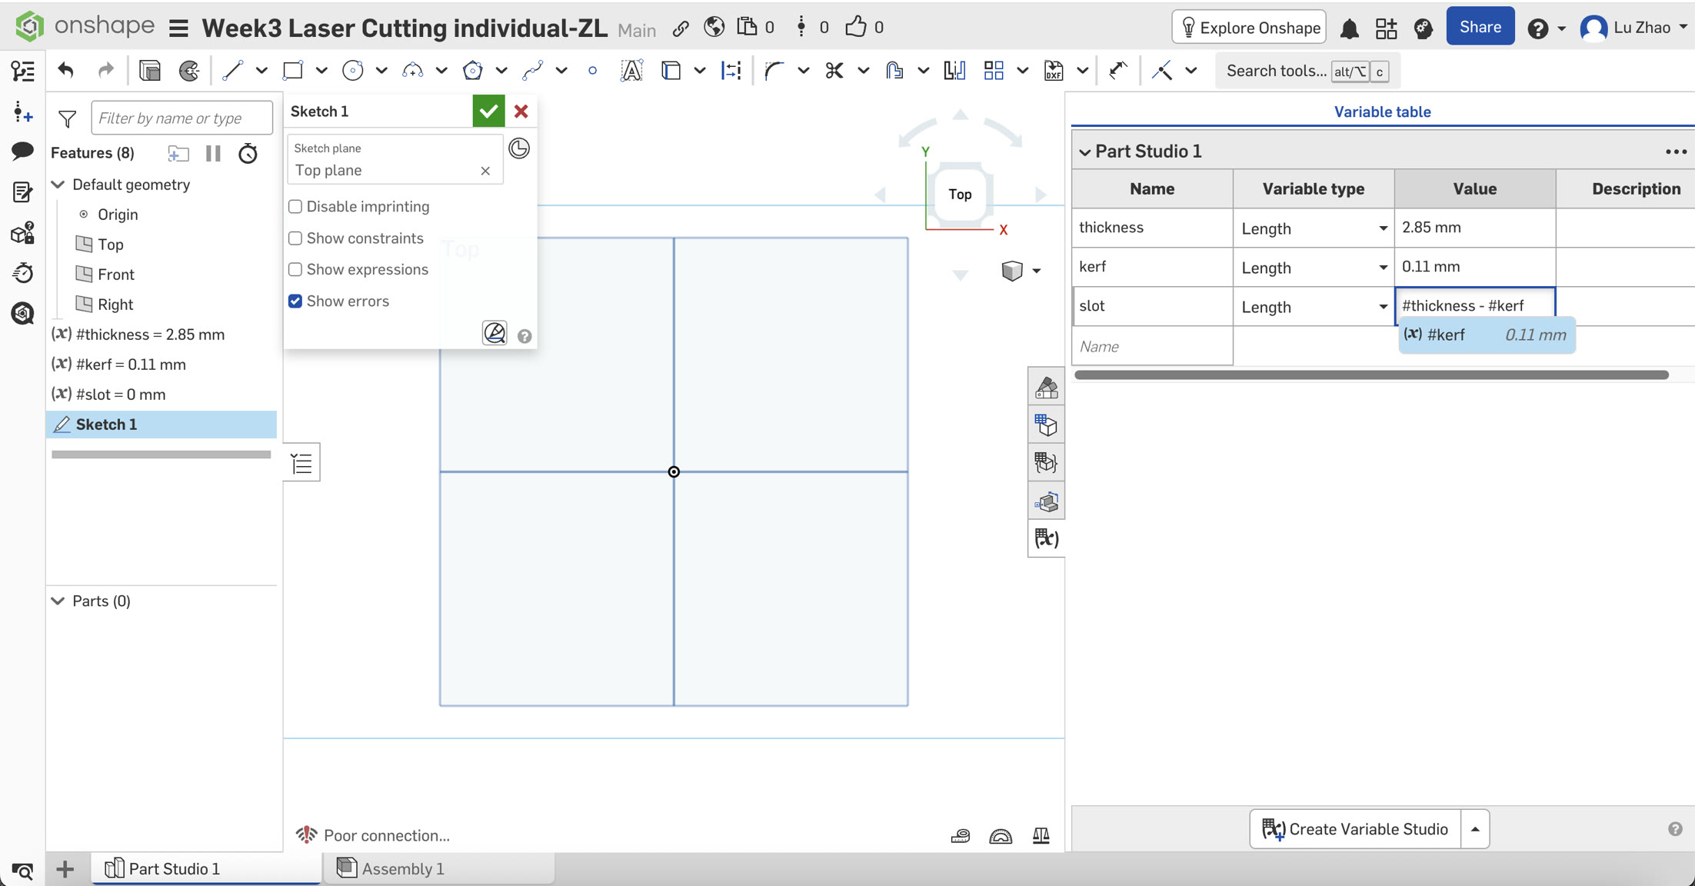Accept Sketch 1 with green checkmark
Image resolution: width=1695 pixels, height=886 pixels.
pos(488,112)
